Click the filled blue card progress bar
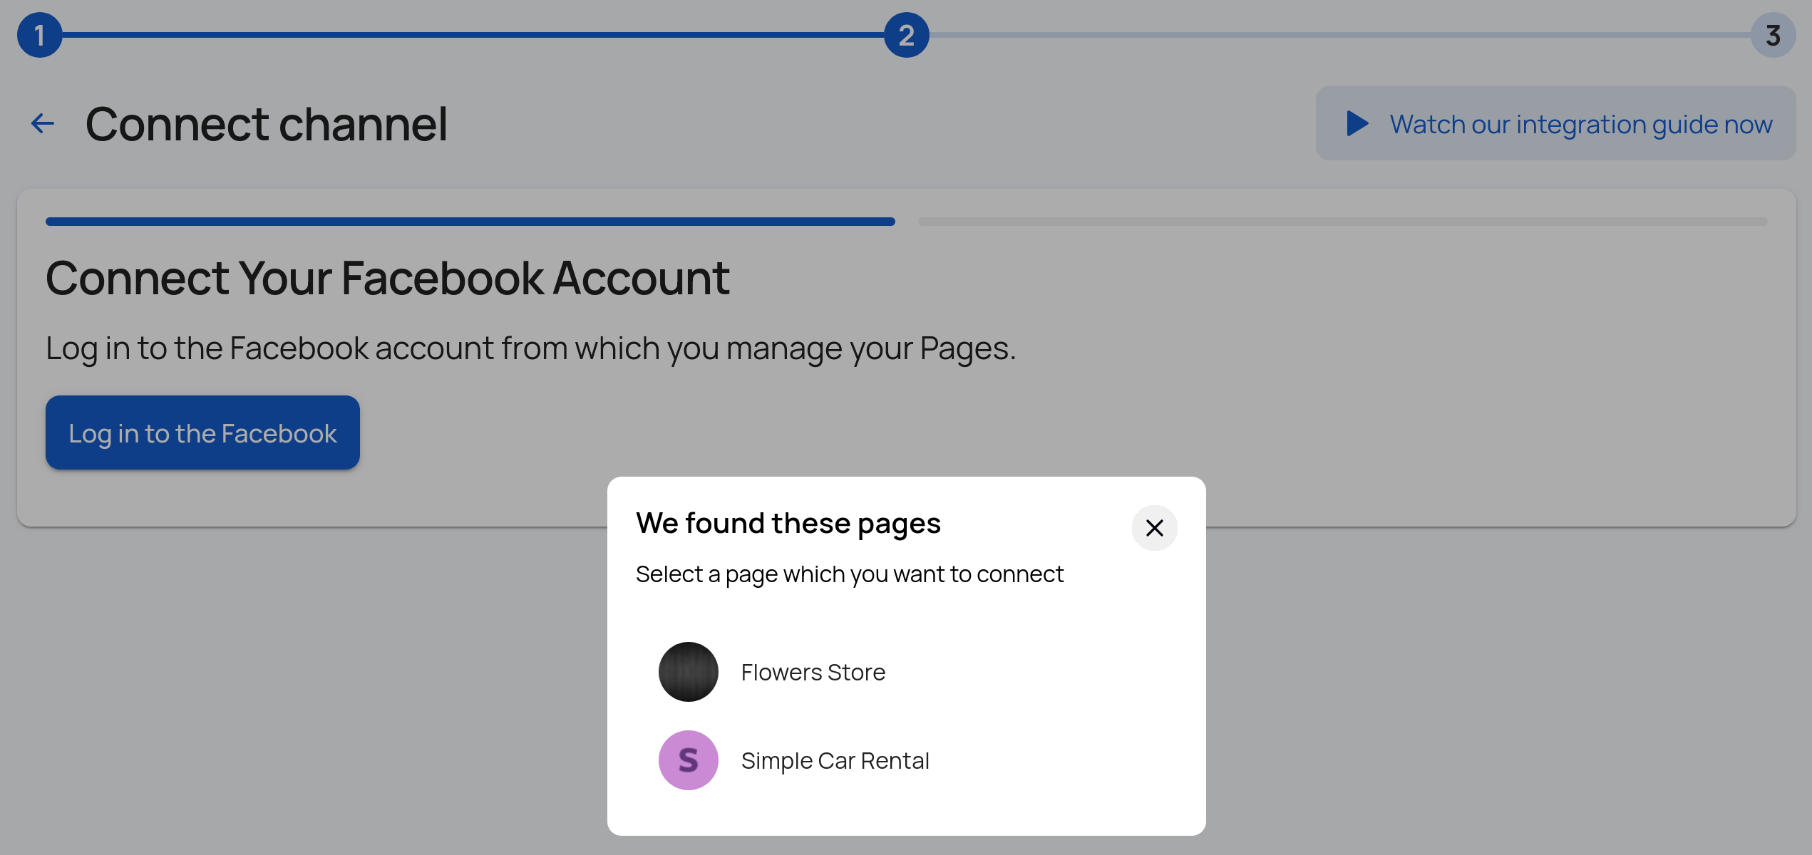This screenshot has width=1812, height=855. click(470, 222)
